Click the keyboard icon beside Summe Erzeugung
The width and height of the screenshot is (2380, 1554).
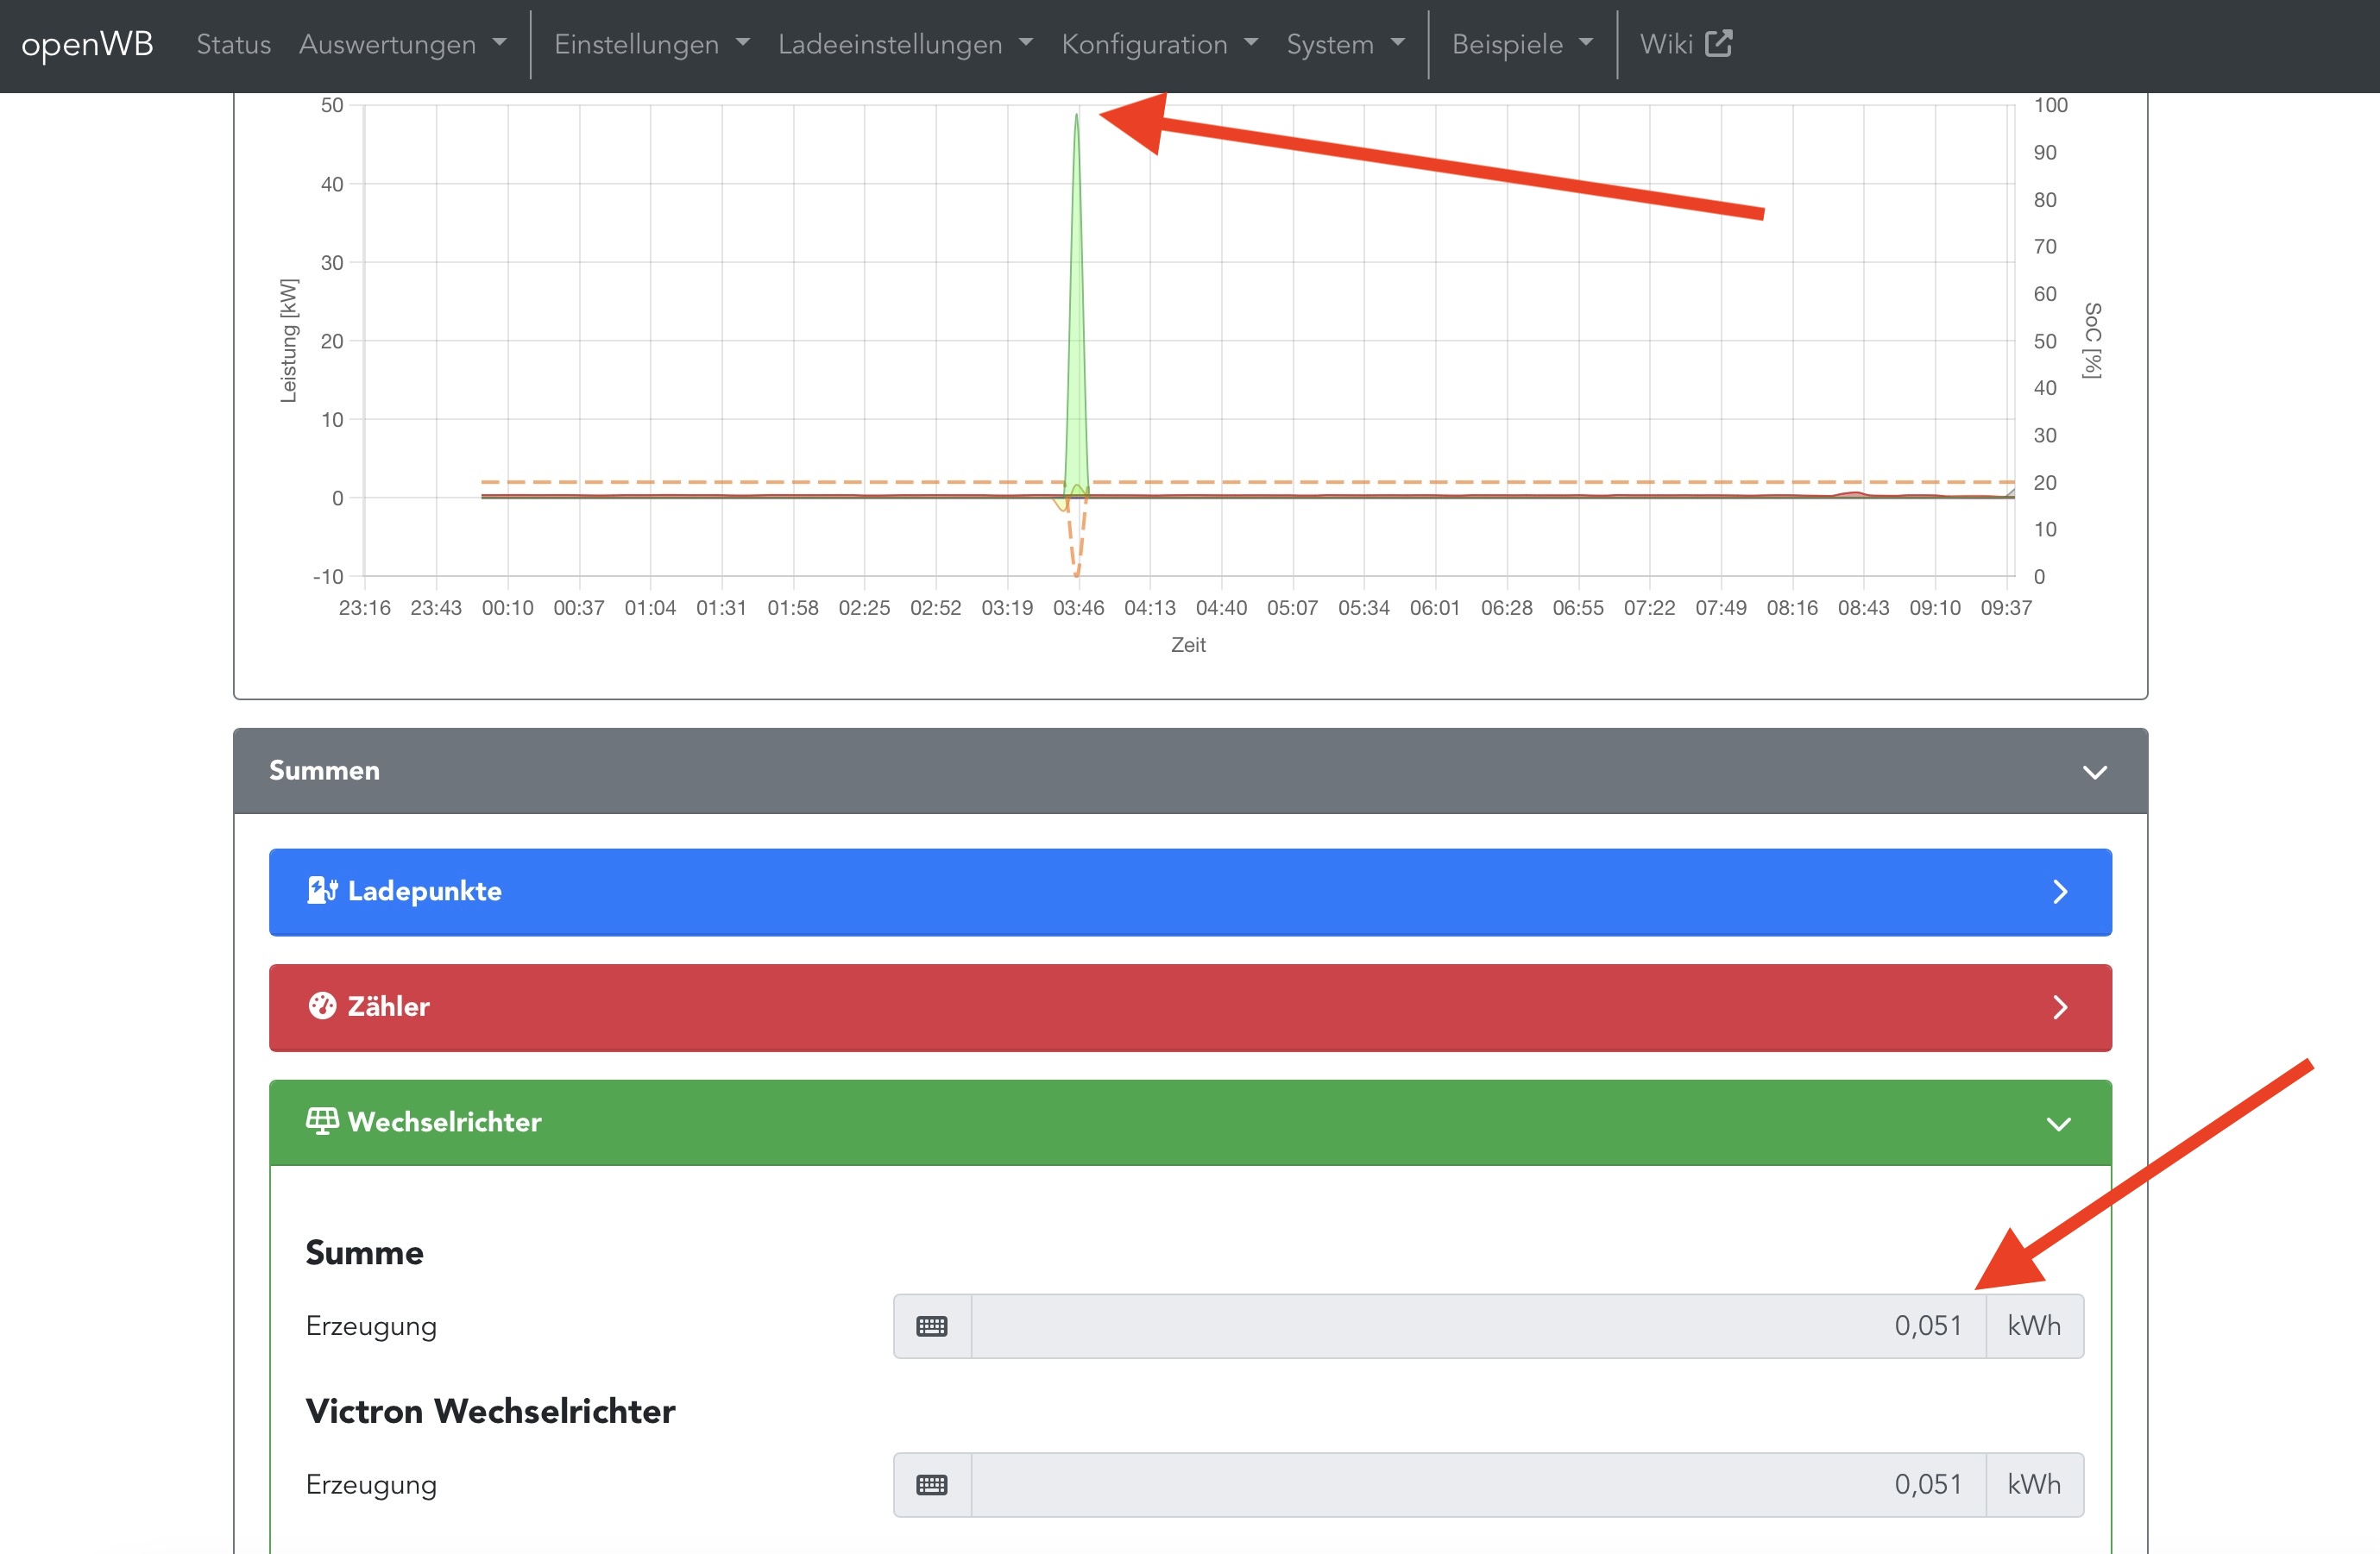pyautogui.click(x=931, y=1326)
